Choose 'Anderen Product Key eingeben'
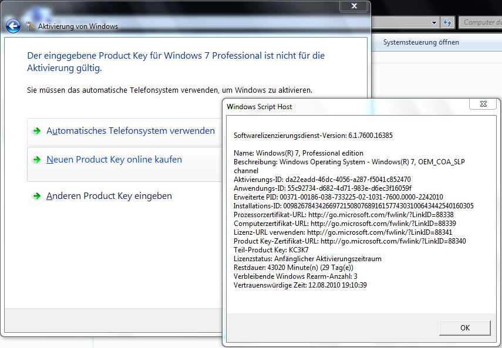 [109, 196]
